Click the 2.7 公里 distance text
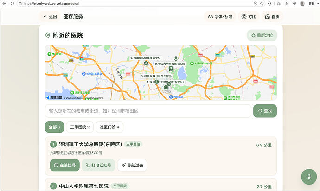Screen dimensions: 320x191 pyautogui.click(x=264, y=187)
